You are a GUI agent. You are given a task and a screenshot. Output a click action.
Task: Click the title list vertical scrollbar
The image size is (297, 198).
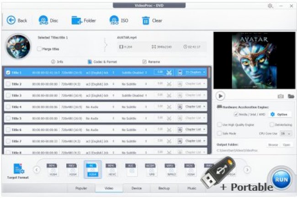(209, 73)
